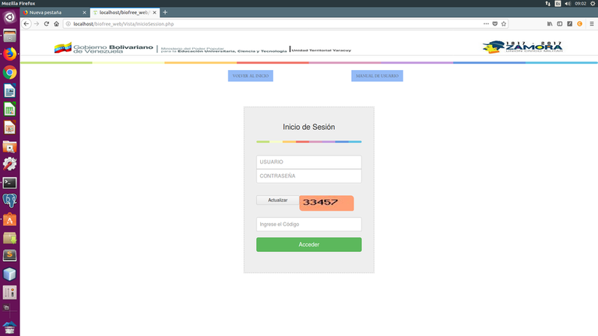
Task: Click VOLVER AL INICIO button
Action: coord(251,75)
